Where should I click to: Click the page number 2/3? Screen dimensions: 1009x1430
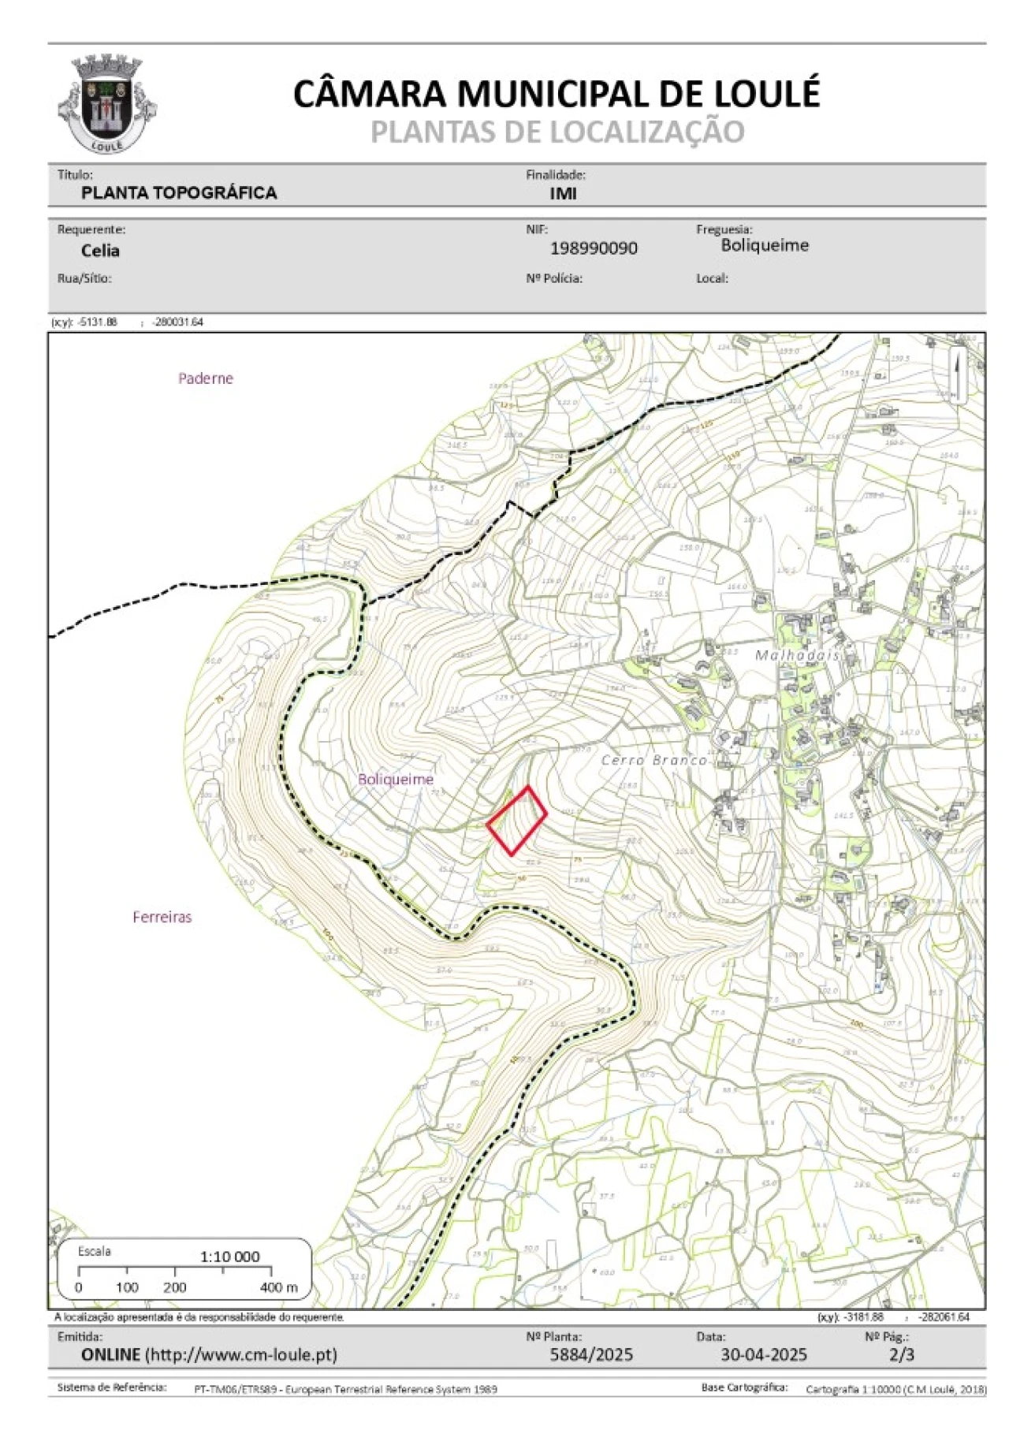tap(902, 1354)
